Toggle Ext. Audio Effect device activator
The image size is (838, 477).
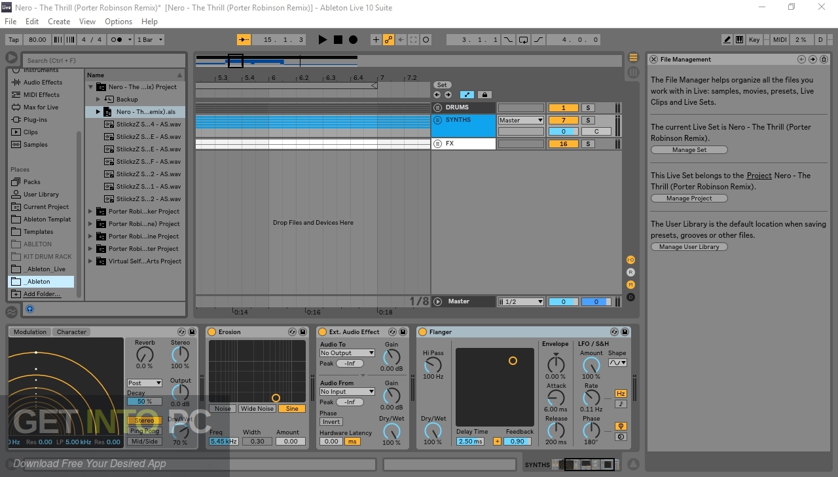point(322,332)
